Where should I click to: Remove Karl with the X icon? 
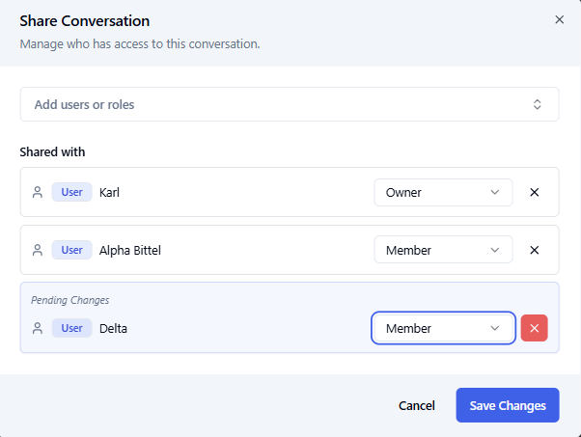(x=535, y=192)
